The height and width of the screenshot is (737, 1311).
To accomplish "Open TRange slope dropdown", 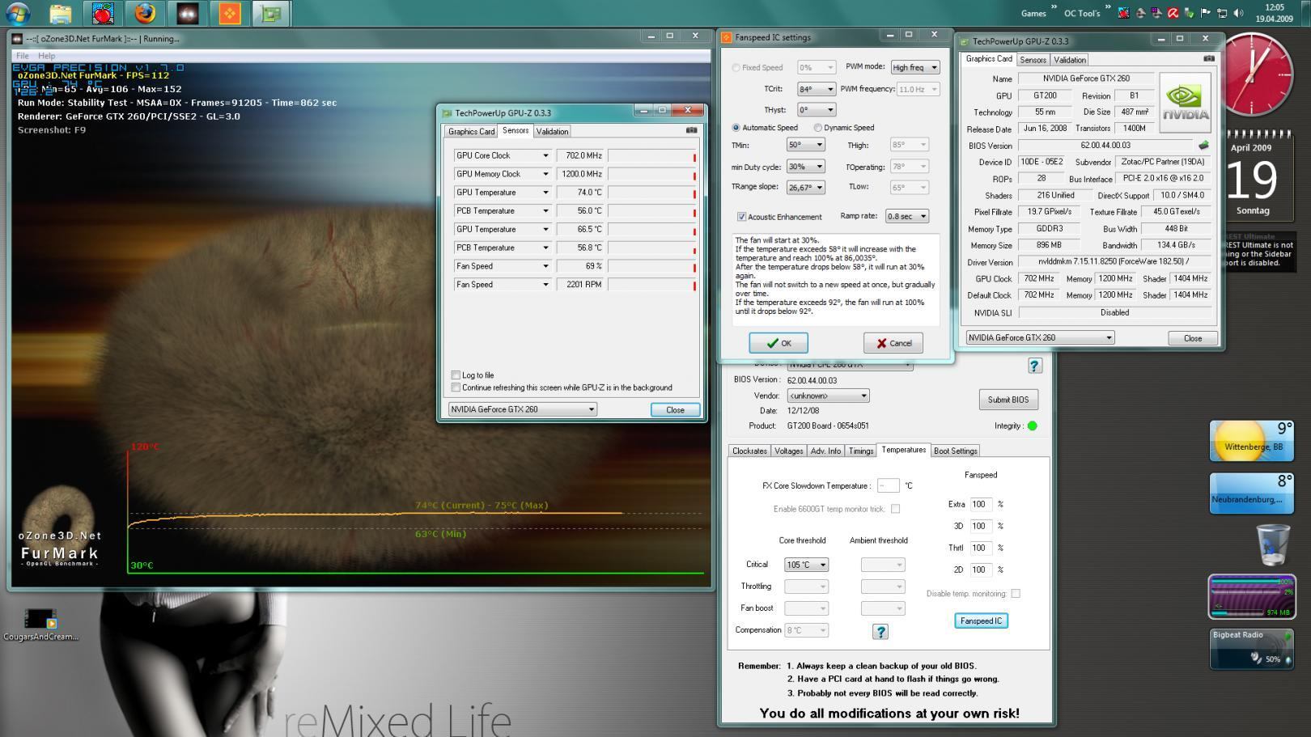I will tap(806, 187).
